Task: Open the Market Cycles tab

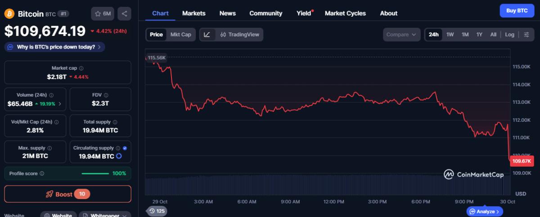Action: tap(345, 13)
